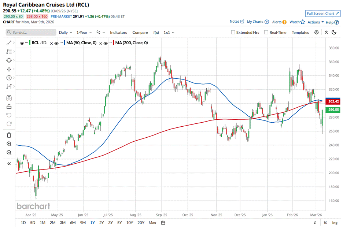Image resolution: width=343 pixels, height=227 pixels.
Task: Click the lock drawings icon
Action: point(9,107)
